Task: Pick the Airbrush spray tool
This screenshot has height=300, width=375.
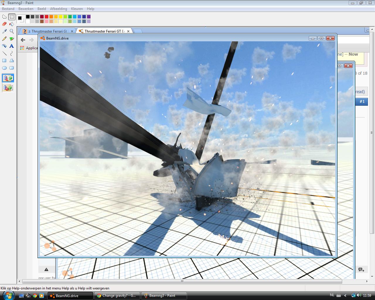Action: click(x=4, y=46)
